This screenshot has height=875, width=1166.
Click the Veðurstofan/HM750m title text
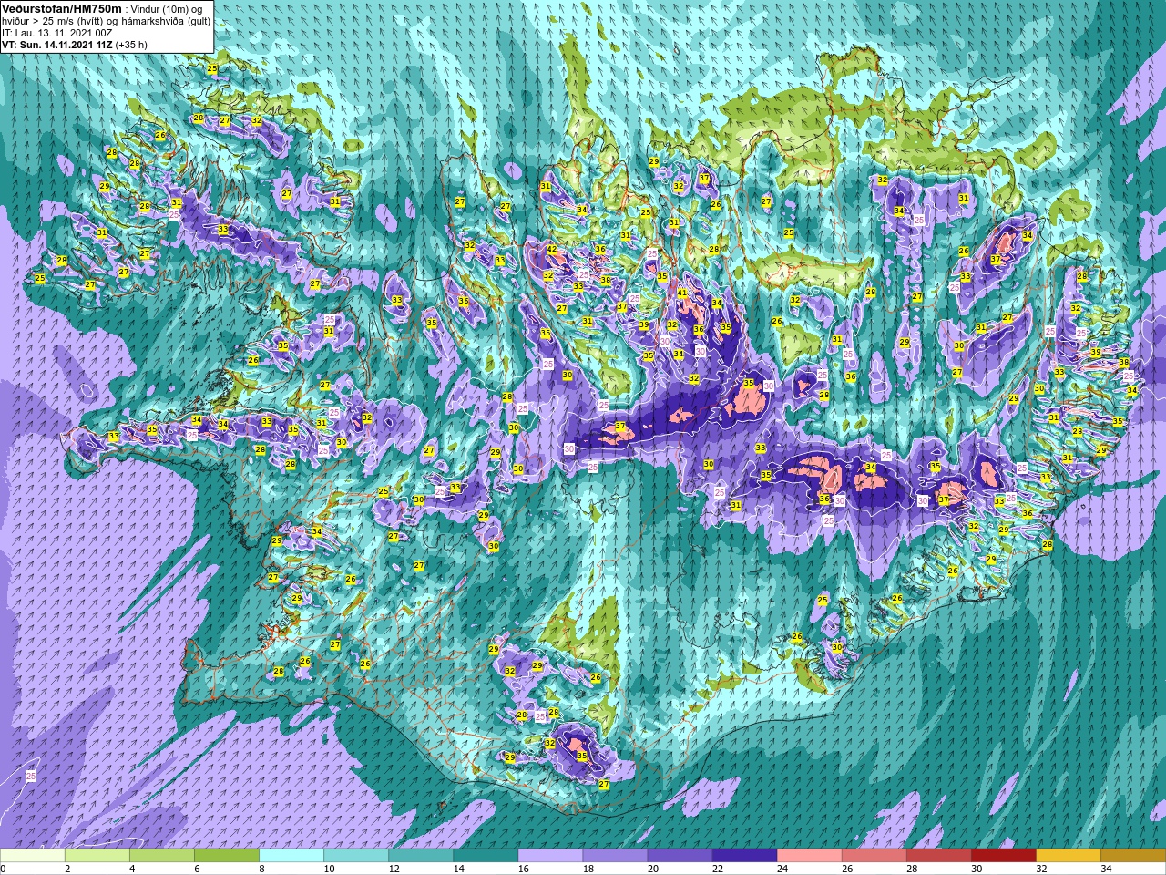point(62,8)
